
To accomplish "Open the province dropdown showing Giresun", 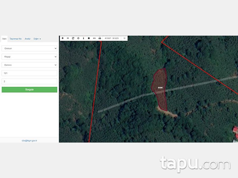I will click(29, 48).
